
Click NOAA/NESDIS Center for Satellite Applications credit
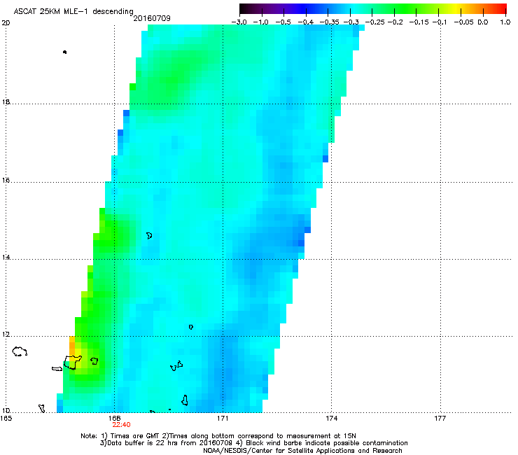point(302,451)
